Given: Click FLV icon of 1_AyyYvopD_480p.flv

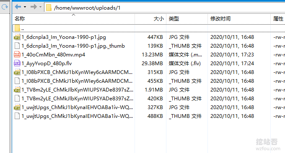Looking at the screenshot, I should [17, 63].
